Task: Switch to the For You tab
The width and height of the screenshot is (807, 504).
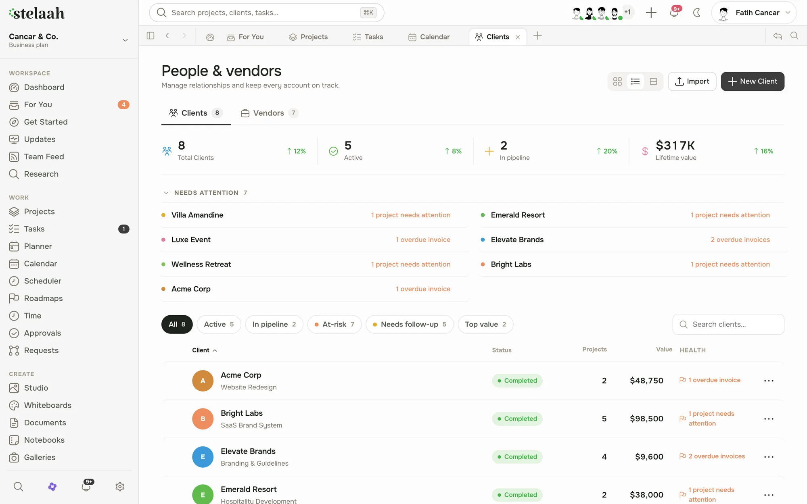Action: [245, 37]
